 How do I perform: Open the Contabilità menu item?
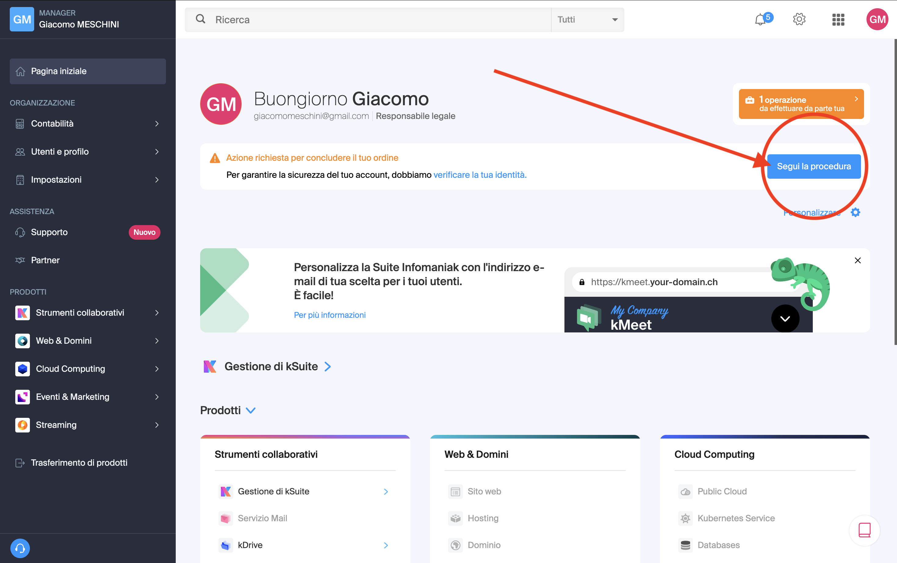(x=88, y=124)
